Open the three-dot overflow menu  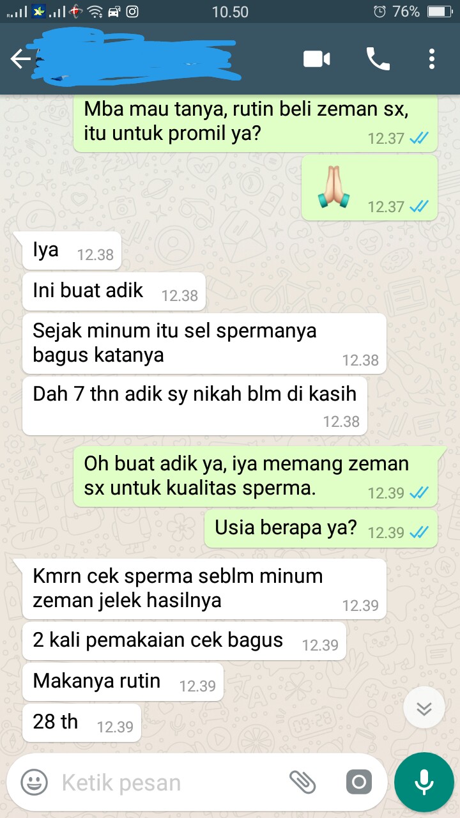click(432, 59)
